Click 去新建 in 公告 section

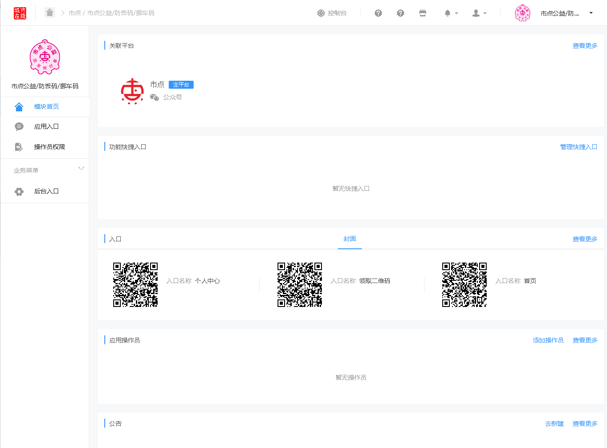(x=554, y=424)
